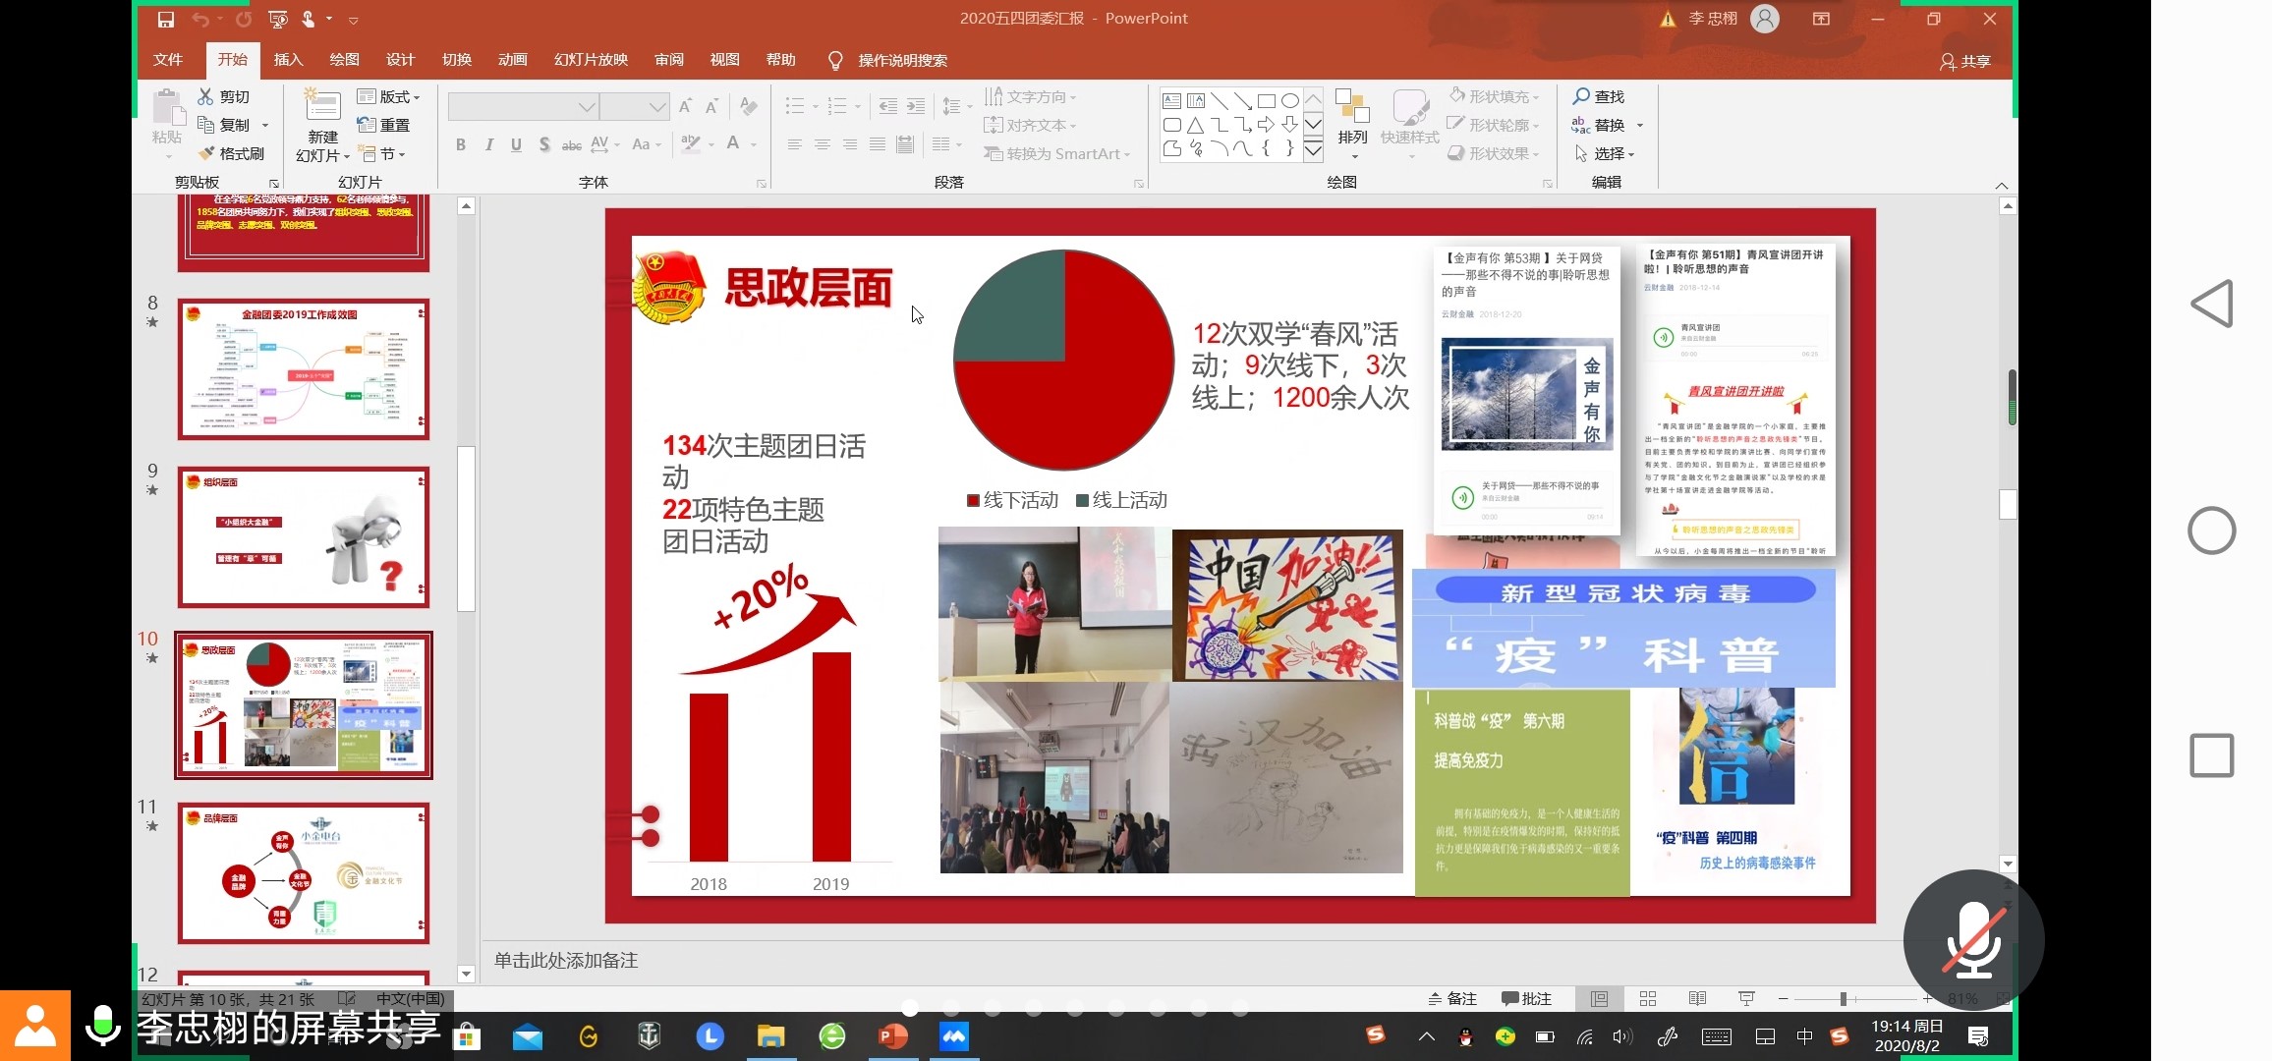Open the Find (查找) search tool
The image size is (2272, 1061).
click(1599, 96)
